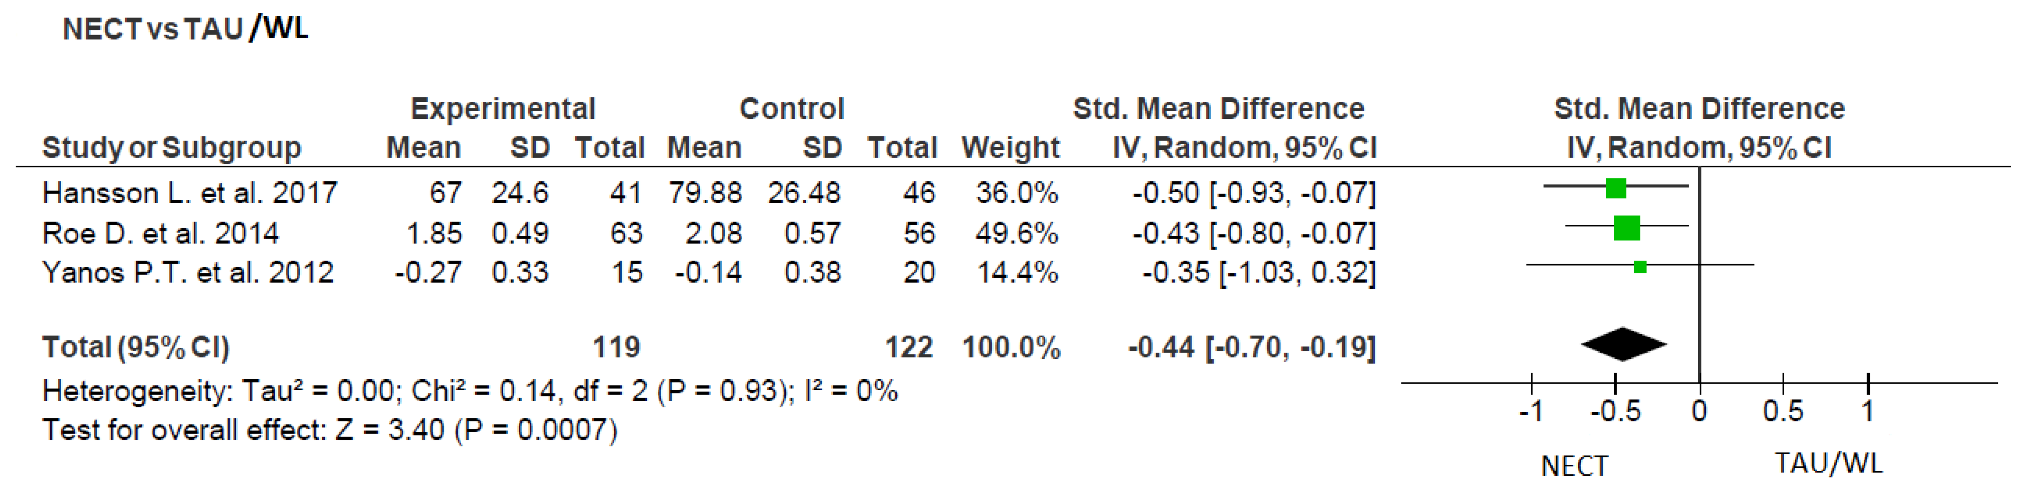
Task: Click the Total (95% CI) row label
Action: (x=135, y=347)
